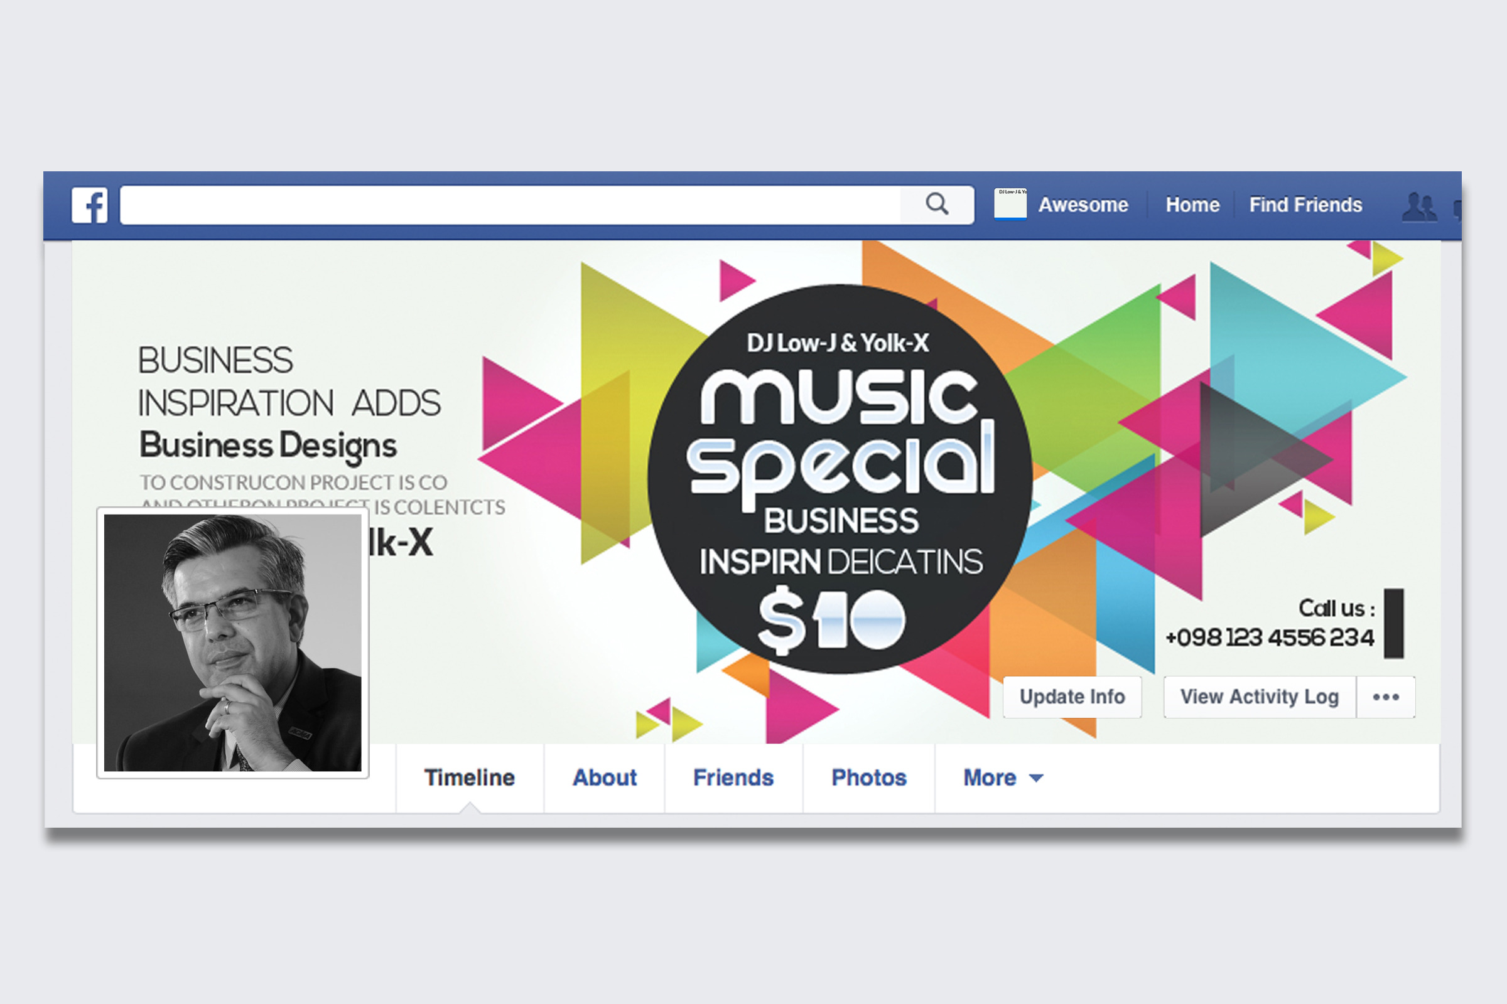This screenshot has width=1507, height=1004.
Task: Open the Friends tab
Action: pyautogui.click(x=733, y=778)
